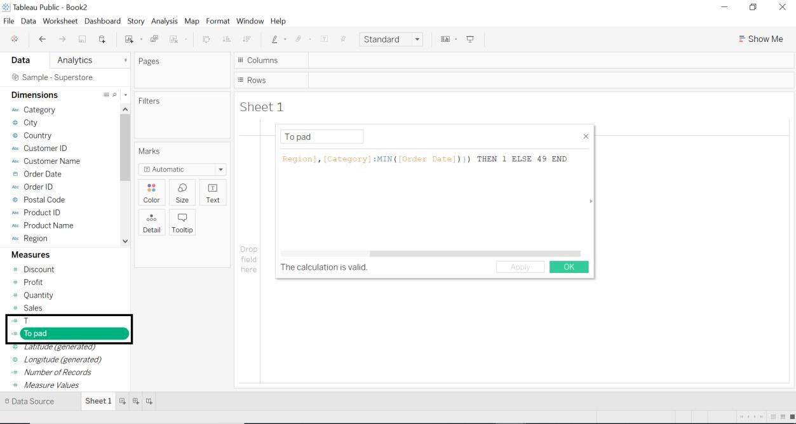Click the Duplicate sheet toolbar icon
This screenshot has height=424, width=796.
click(x=154, y=39)
